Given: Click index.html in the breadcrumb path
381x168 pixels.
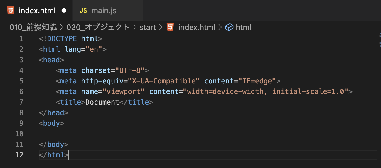Looking at the screenshot, I should pyautogui.click(x=197, y=27).
